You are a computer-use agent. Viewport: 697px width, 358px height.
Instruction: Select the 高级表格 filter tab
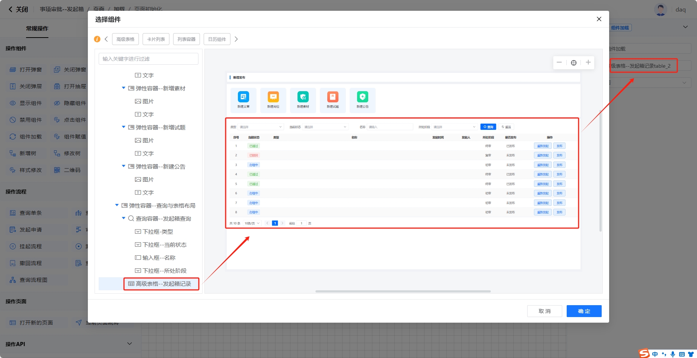point(125,39)
